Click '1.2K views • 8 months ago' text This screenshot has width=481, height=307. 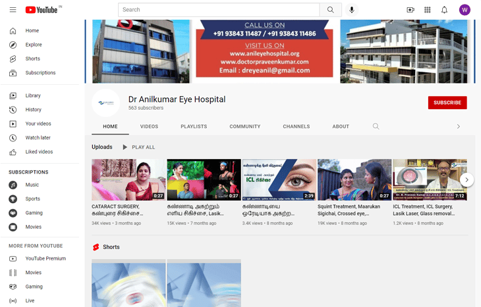pyautogui.click(x=418, y=223)
